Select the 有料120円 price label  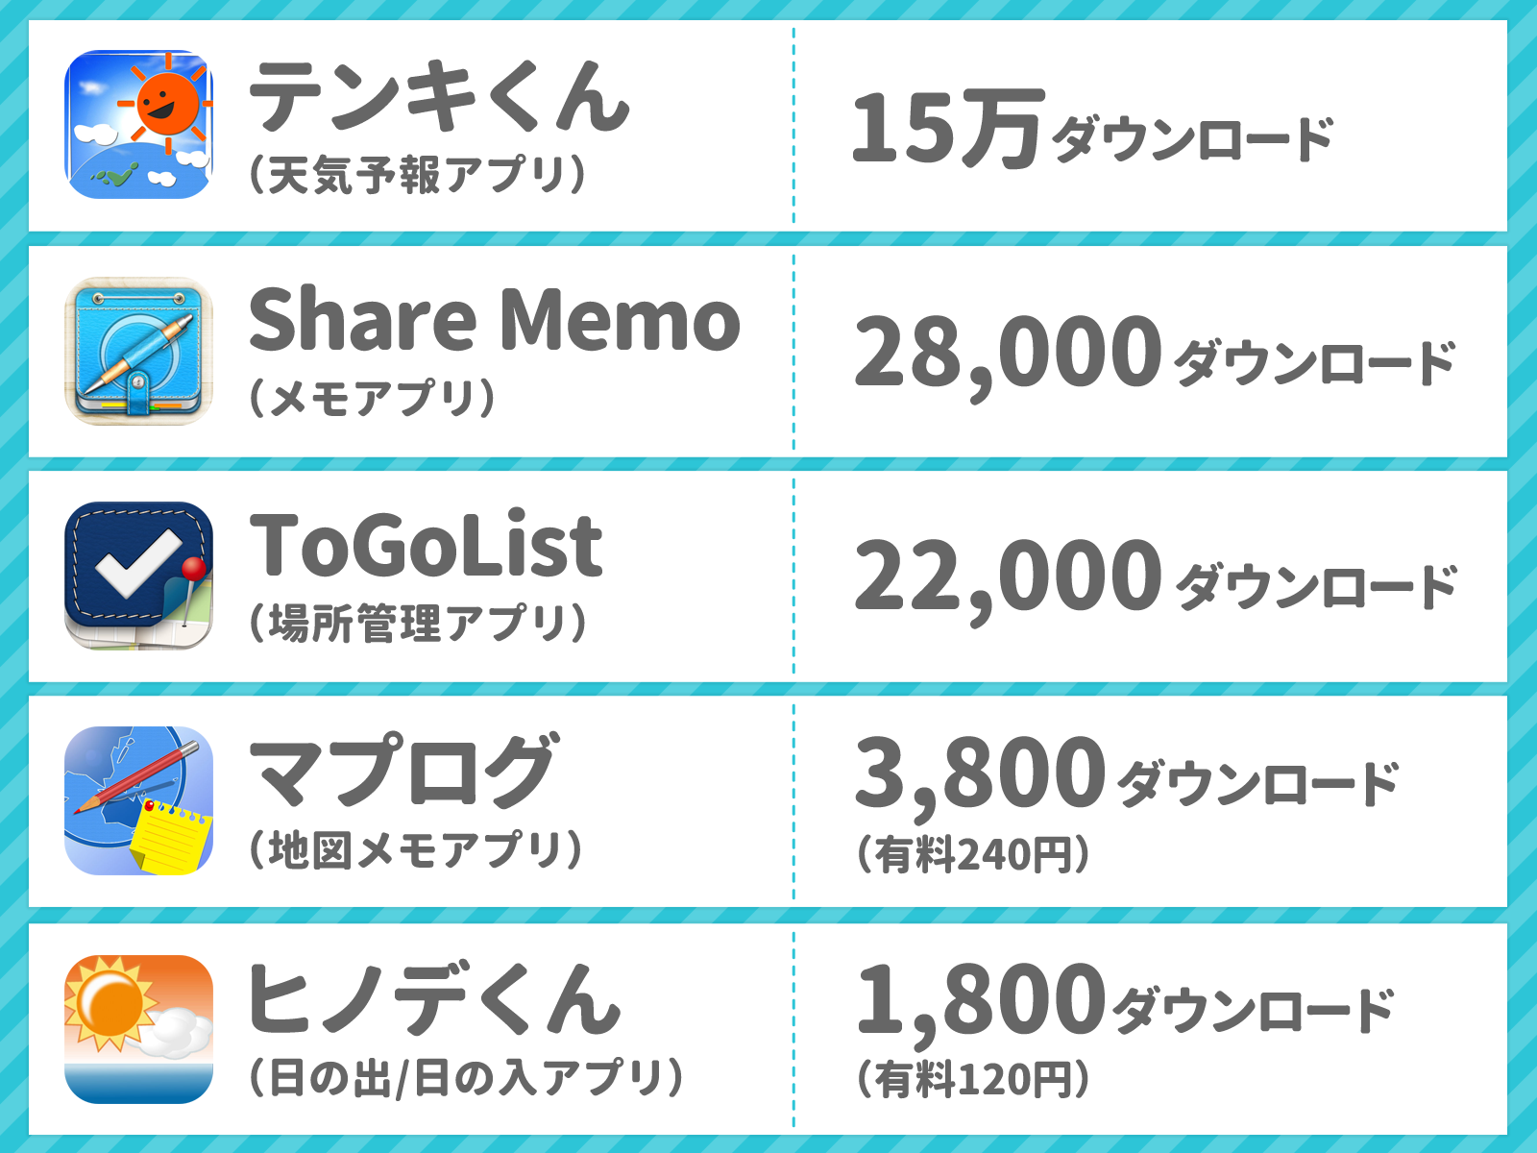pos(972,1080)
